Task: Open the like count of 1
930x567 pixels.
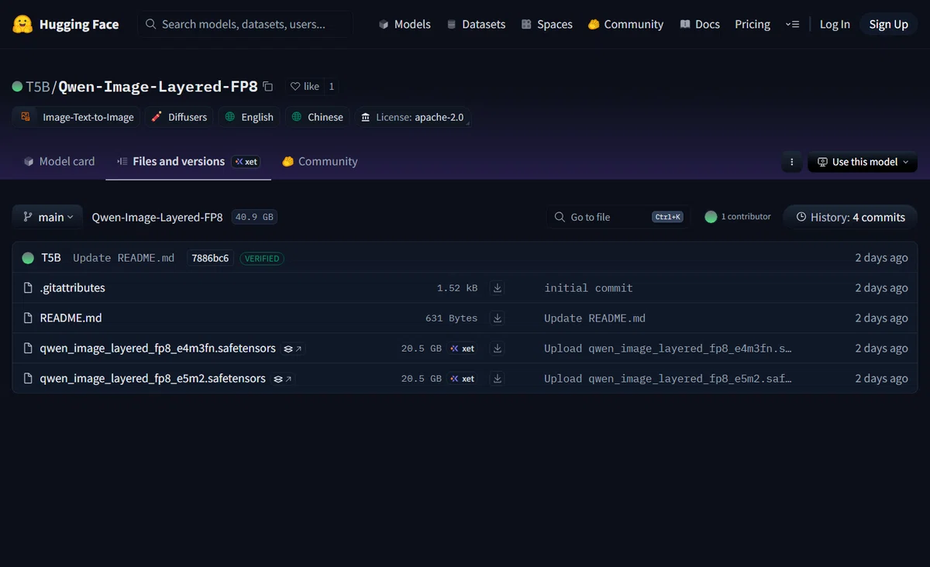Action: [x=332, y=86]
